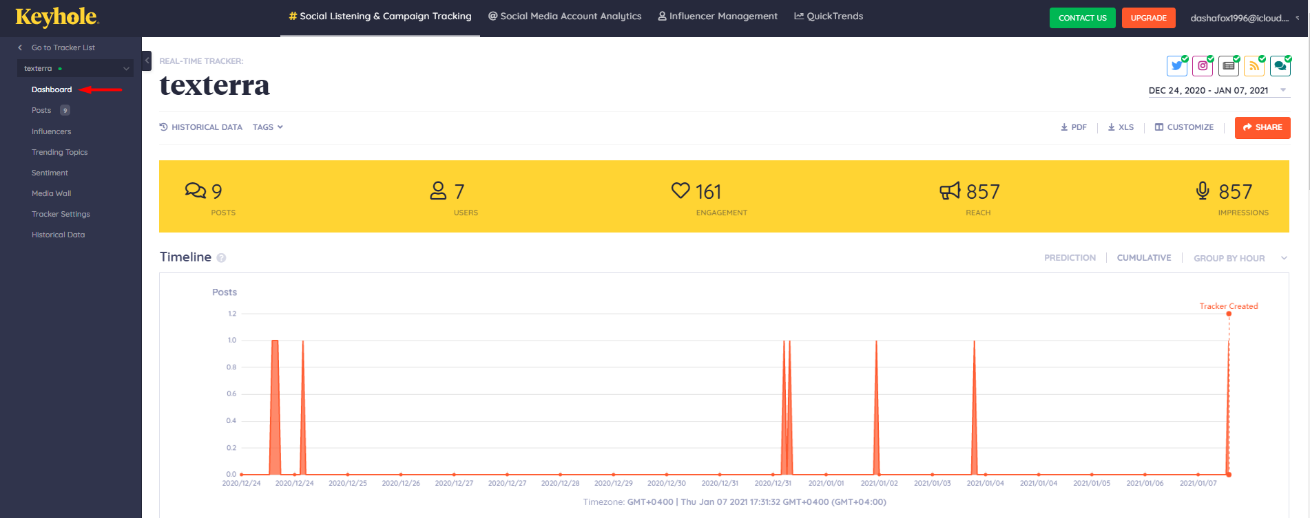
Task: Open the date range dropdown
Action: coord(1218,90)
